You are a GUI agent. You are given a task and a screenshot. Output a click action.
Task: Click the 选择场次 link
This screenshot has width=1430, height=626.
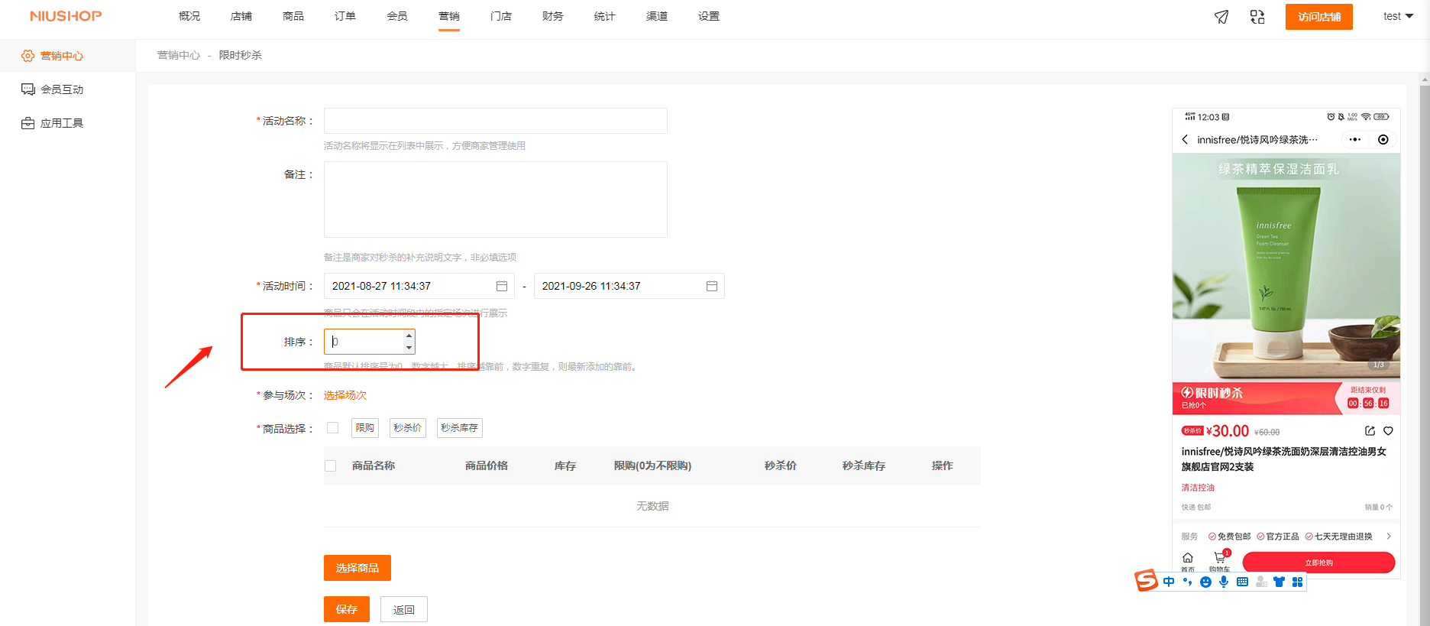pos(345,395)
